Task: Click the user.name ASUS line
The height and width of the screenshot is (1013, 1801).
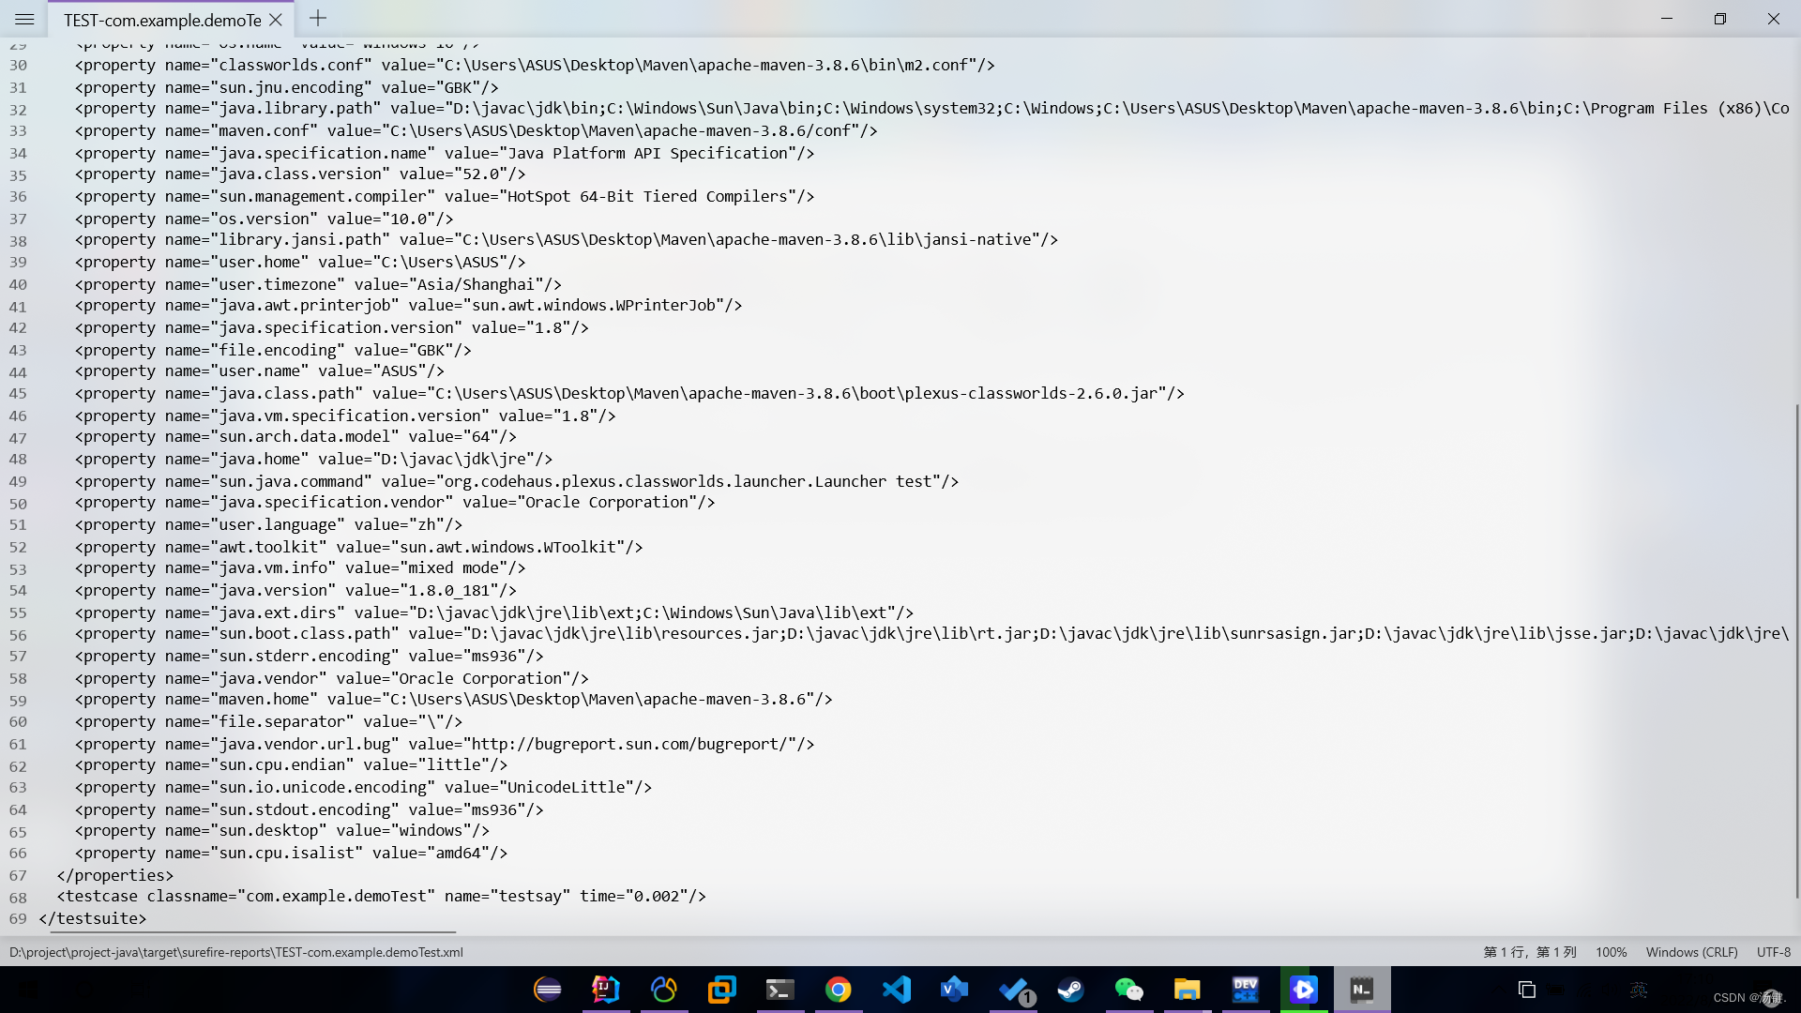Action: (259, 371)
